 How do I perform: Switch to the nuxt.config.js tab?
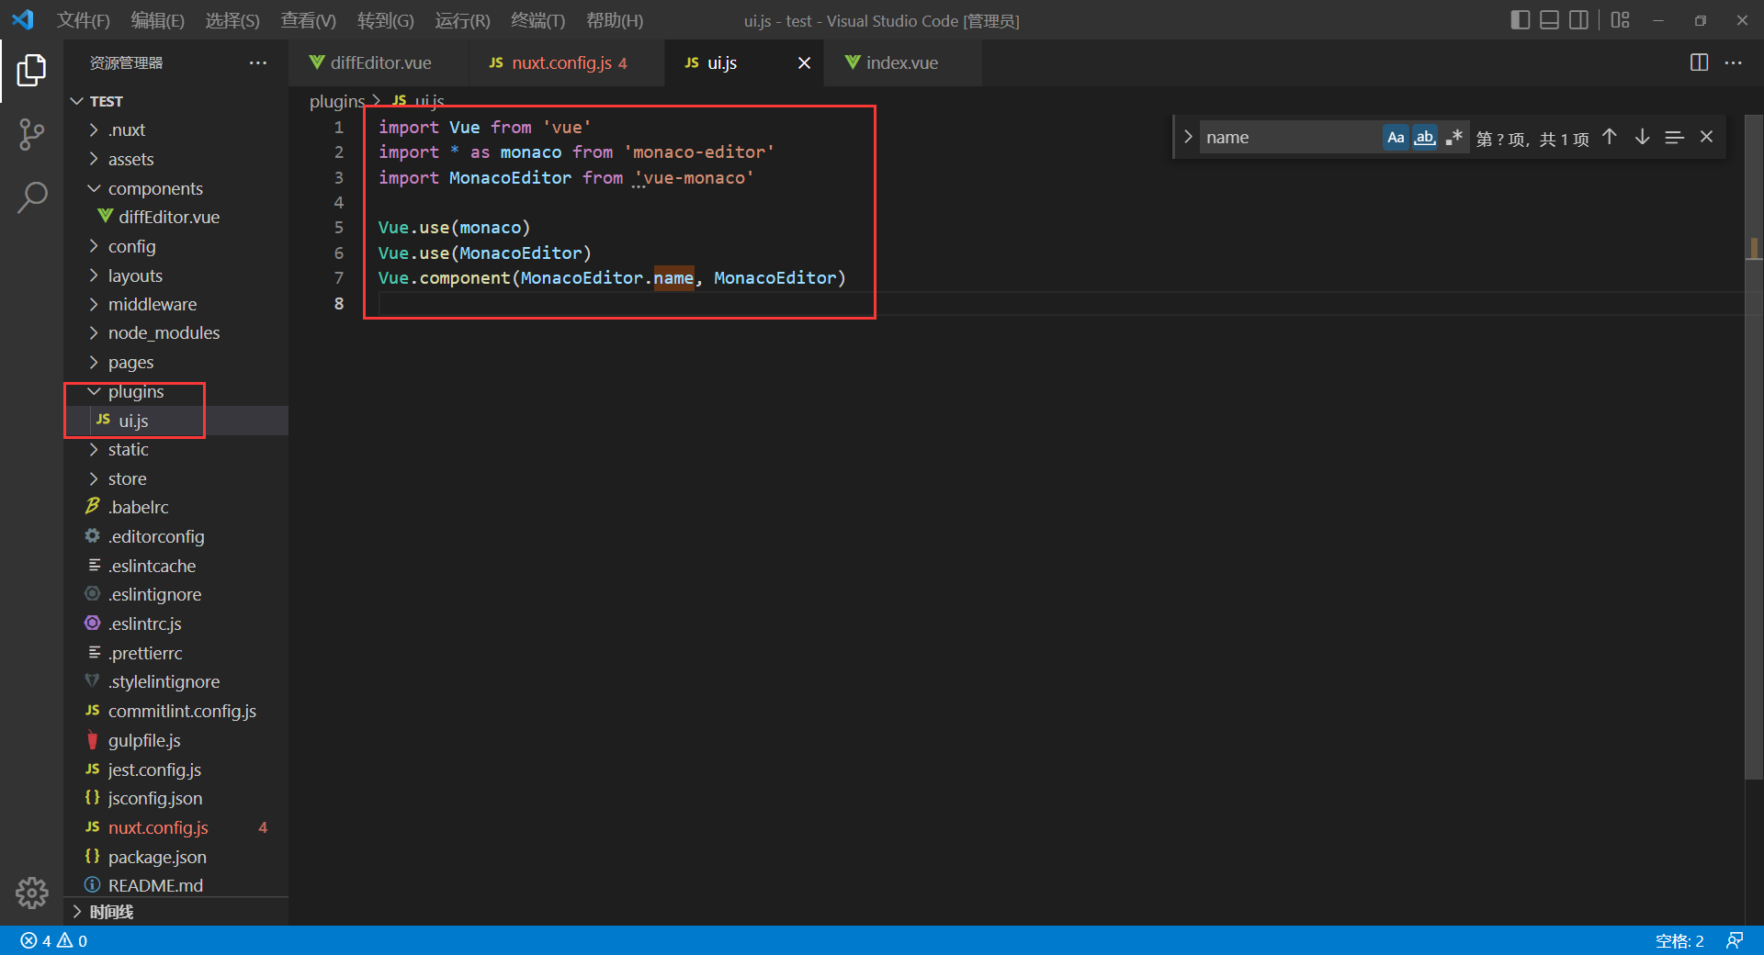pyautogui.click(x=566, y=62)
